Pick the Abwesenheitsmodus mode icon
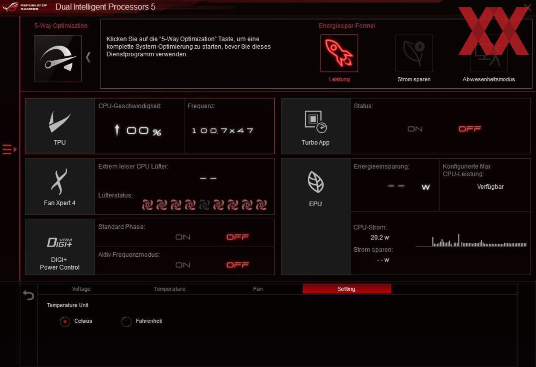The width and height of the screenshot is (536, 367). click(488, 53)
